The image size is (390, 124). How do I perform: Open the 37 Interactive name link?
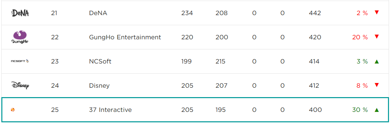click(110, 110)
